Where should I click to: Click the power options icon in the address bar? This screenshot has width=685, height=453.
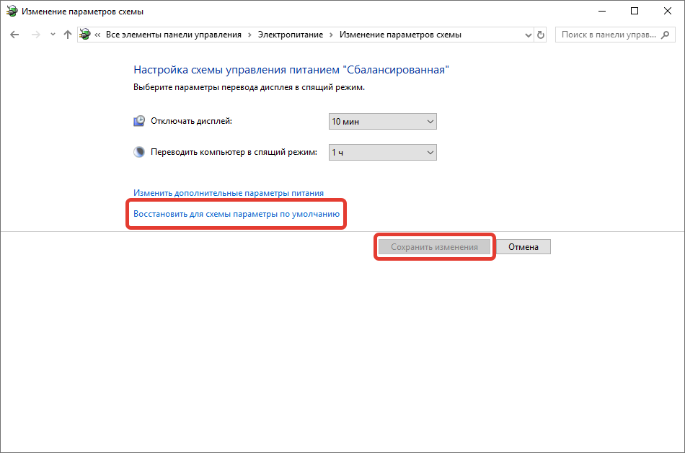pyautogui.click(x=85, y=35)
